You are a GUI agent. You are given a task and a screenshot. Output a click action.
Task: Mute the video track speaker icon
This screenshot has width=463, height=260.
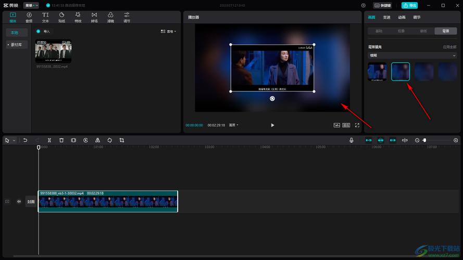(19, 202)
